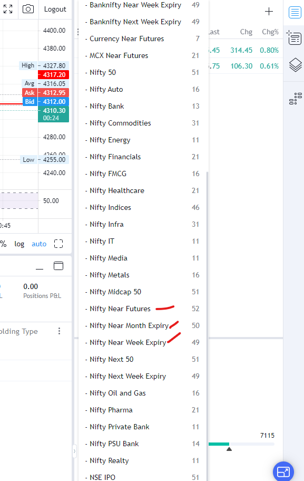
Task: Open Nifty Realty list
Action: pyautogui.click(x=143, y=460)
